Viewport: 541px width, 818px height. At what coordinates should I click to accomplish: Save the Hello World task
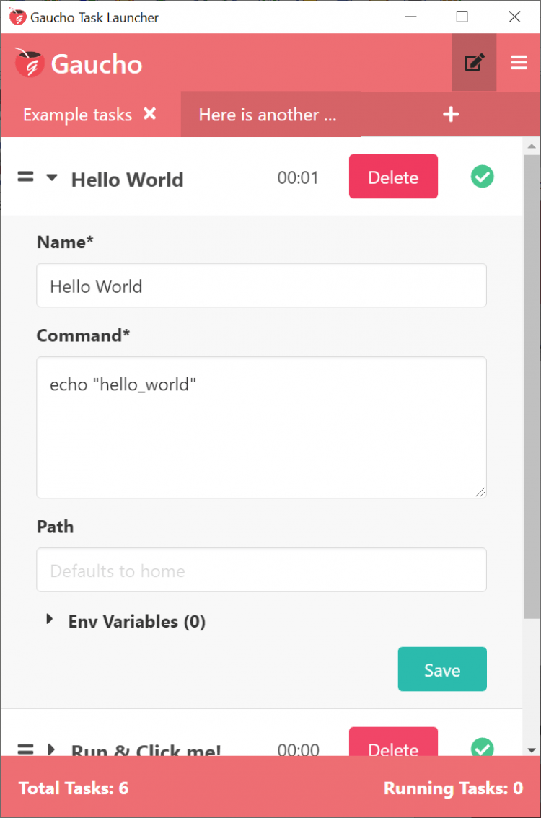pos(442,669)
